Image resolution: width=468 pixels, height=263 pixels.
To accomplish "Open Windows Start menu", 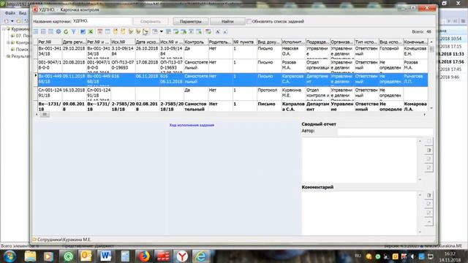I will point(10,256).
